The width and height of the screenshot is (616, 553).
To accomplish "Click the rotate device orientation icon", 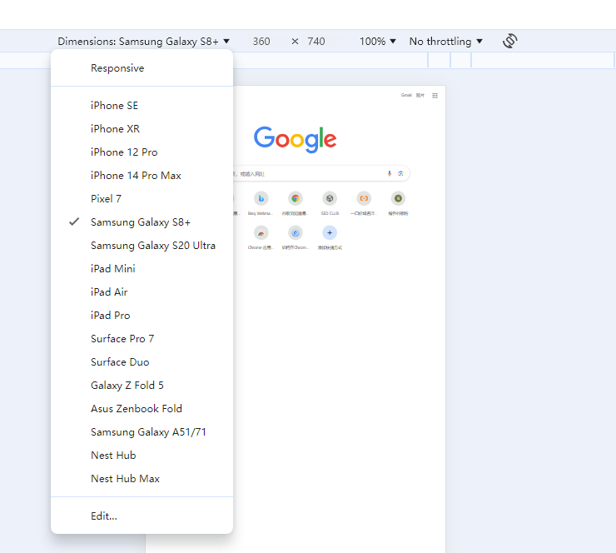I will click(x=510, y=41).
